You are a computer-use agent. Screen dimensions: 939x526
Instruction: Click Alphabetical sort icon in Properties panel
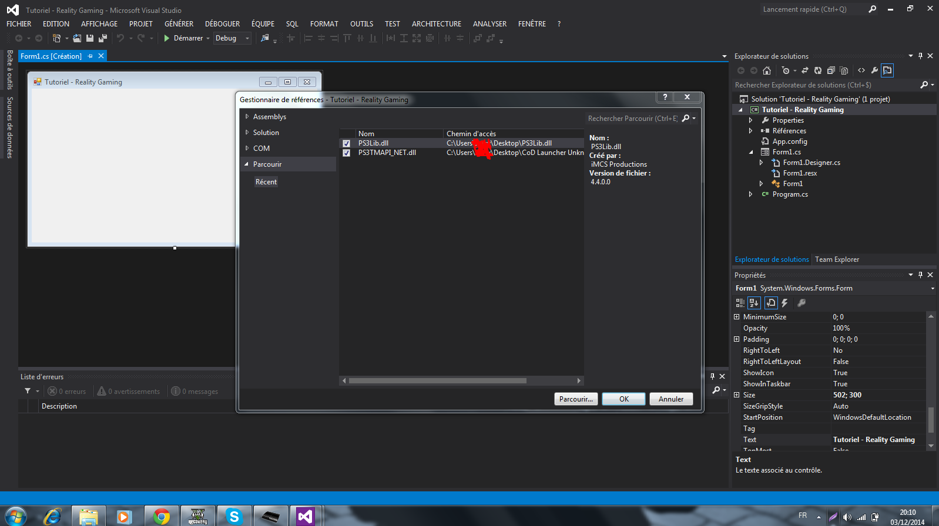click(754, 303)
